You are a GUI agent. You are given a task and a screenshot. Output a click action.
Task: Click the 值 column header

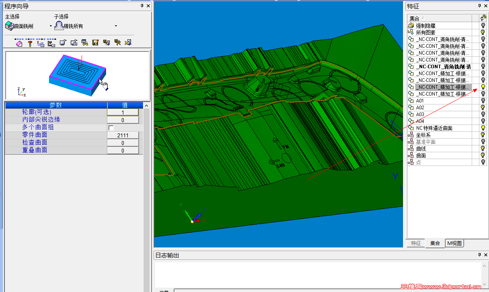tap(125, 105)
